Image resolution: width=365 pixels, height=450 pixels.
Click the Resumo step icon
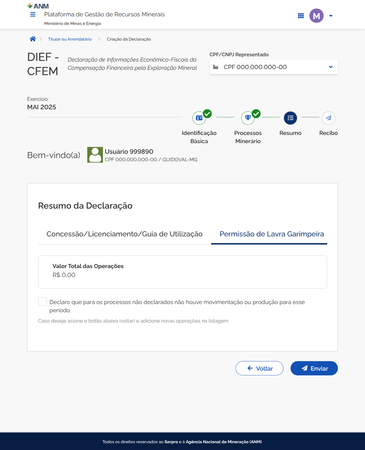coord(291,118)
